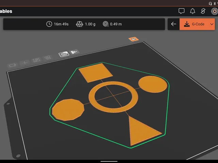Click the arrow-to-bed placement icon
This screenshot has width=218, height=163.
click(x=74, y=52)
